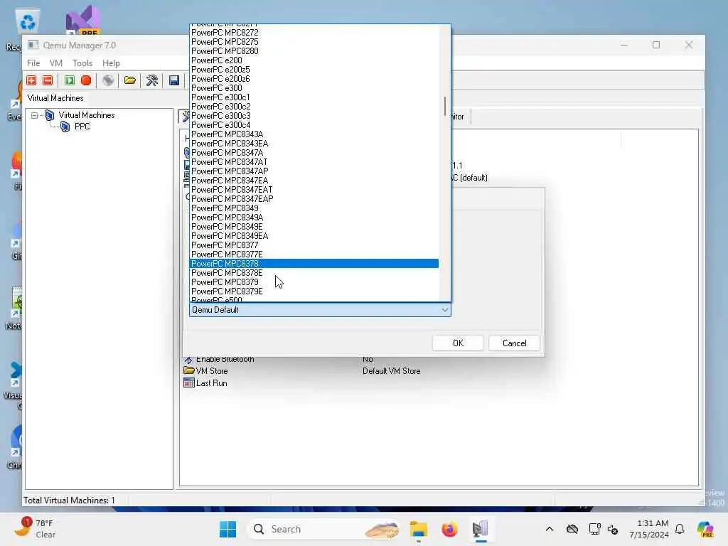
Task: Open File Explorer from the taskbar
Action: [418, 529]
